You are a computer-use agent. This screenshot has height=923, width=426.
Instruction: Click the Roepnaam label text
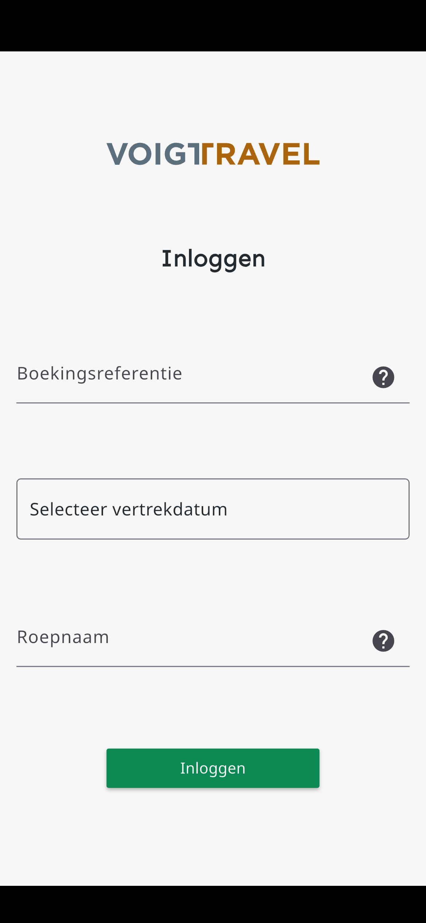(63, 637)
